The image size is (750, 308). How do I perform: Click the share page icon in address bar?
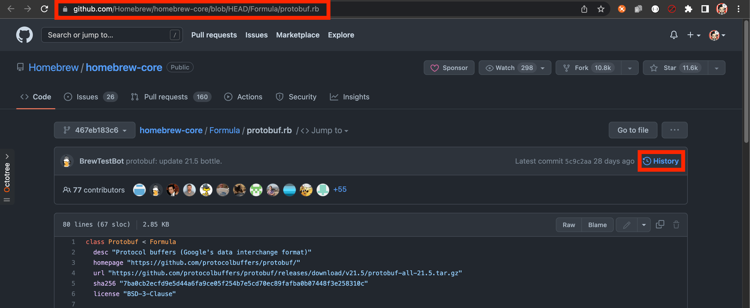(x=584, y=9)
